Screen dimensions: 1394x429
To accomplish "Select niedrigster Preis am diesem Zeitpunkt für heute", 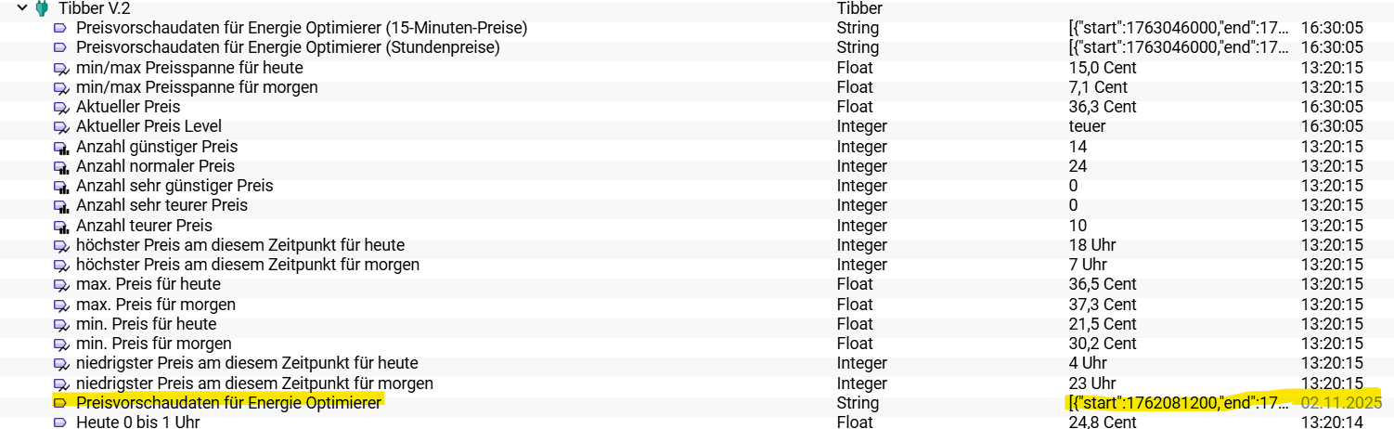I will click(247, 363).
